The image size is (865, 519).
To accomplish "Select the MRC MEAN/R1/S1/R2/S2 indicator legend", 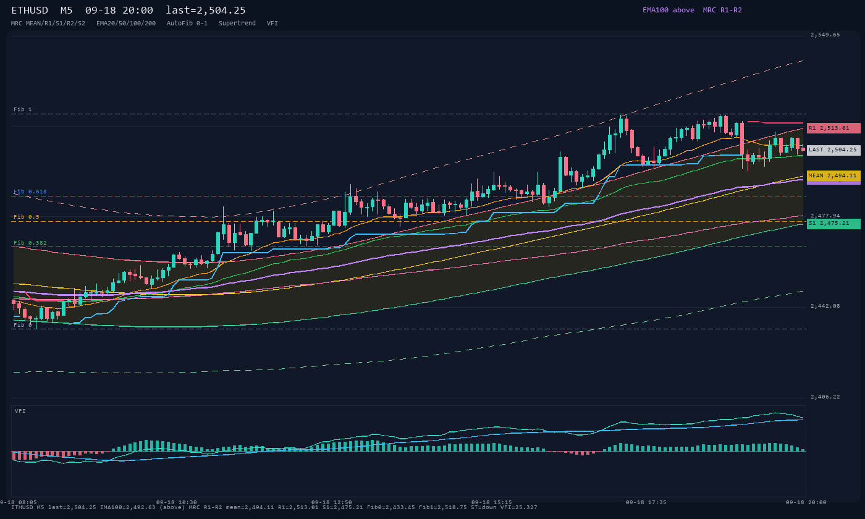I will coord(48,23).
